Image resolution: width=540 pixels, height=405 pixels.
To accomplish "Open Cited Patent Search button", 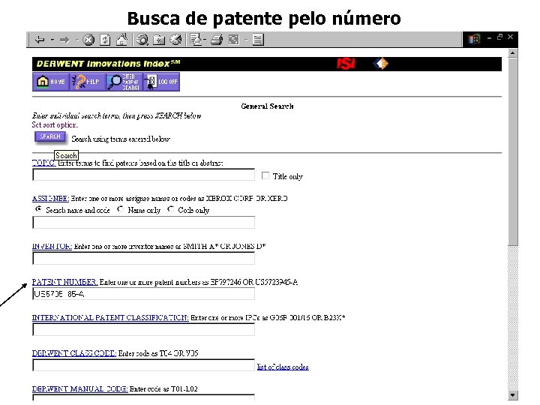I will click(x=124, y=82).
